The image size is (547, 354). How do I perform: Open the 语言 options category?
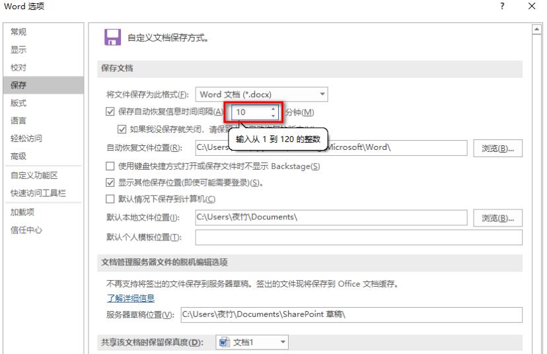(x=43, y=121)
